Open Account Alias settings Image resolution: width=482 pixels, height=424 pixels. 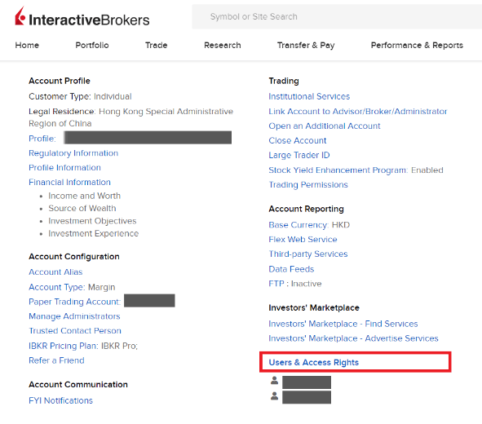[55, 272]
